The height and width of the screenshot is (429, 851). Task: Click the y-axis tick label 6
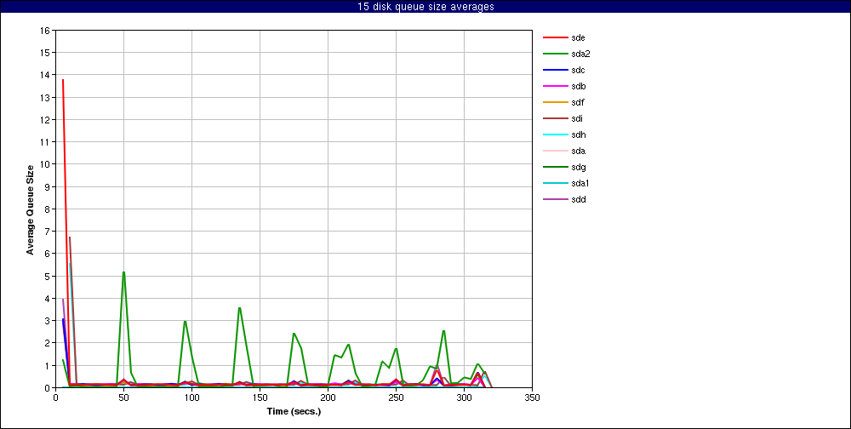tap(47, 254)
